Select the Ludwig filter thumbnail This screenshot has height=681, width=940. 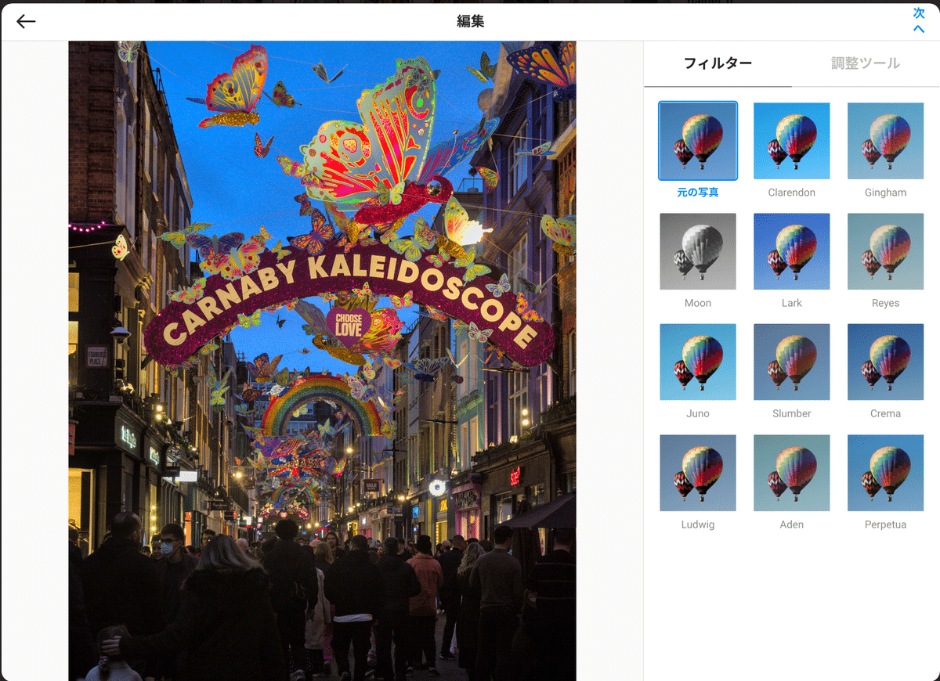coord(698,473)
